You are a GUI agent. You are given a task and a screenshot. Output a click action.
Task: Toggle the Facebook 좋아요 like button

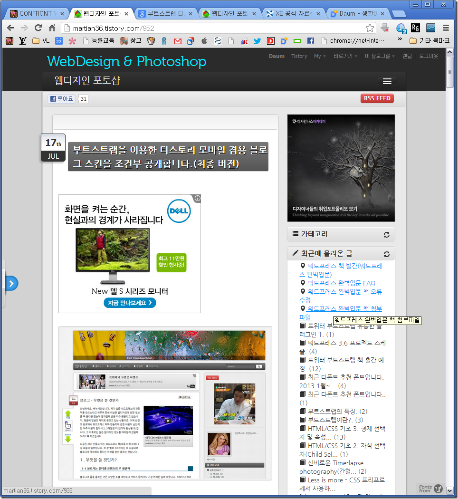(61, 98)
